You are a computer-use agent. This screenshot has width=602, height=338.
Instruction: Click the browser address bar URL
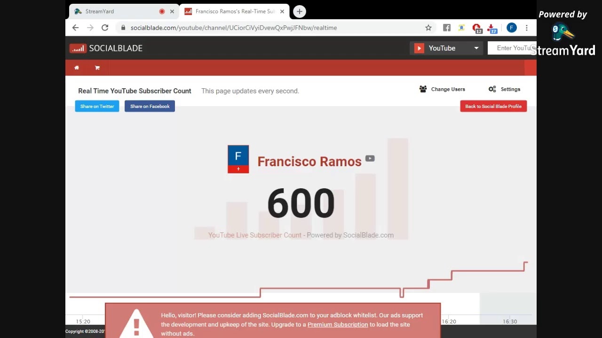pos(234,28)
